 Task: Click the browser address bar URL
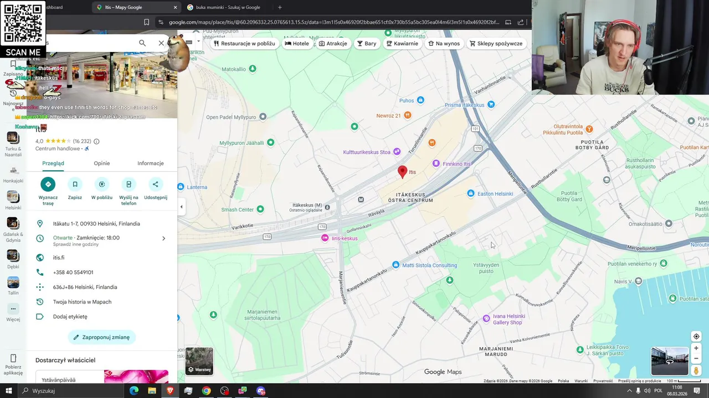pyautogui.click(x=333, y=22)
